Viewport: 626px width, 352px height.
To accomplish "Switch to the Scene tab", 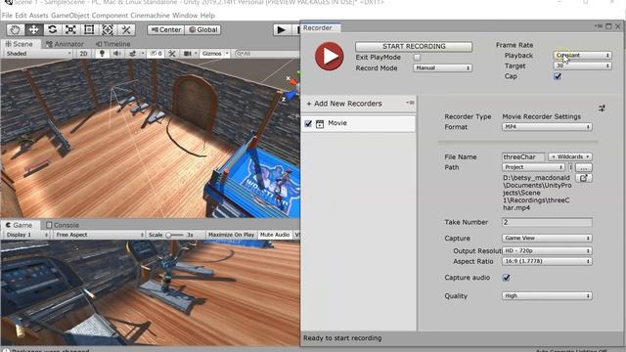I will (20, 44).
